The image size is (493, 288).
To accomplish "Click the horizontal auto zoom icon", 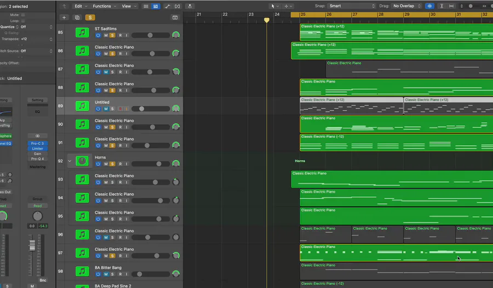I will tap(451, 6).
